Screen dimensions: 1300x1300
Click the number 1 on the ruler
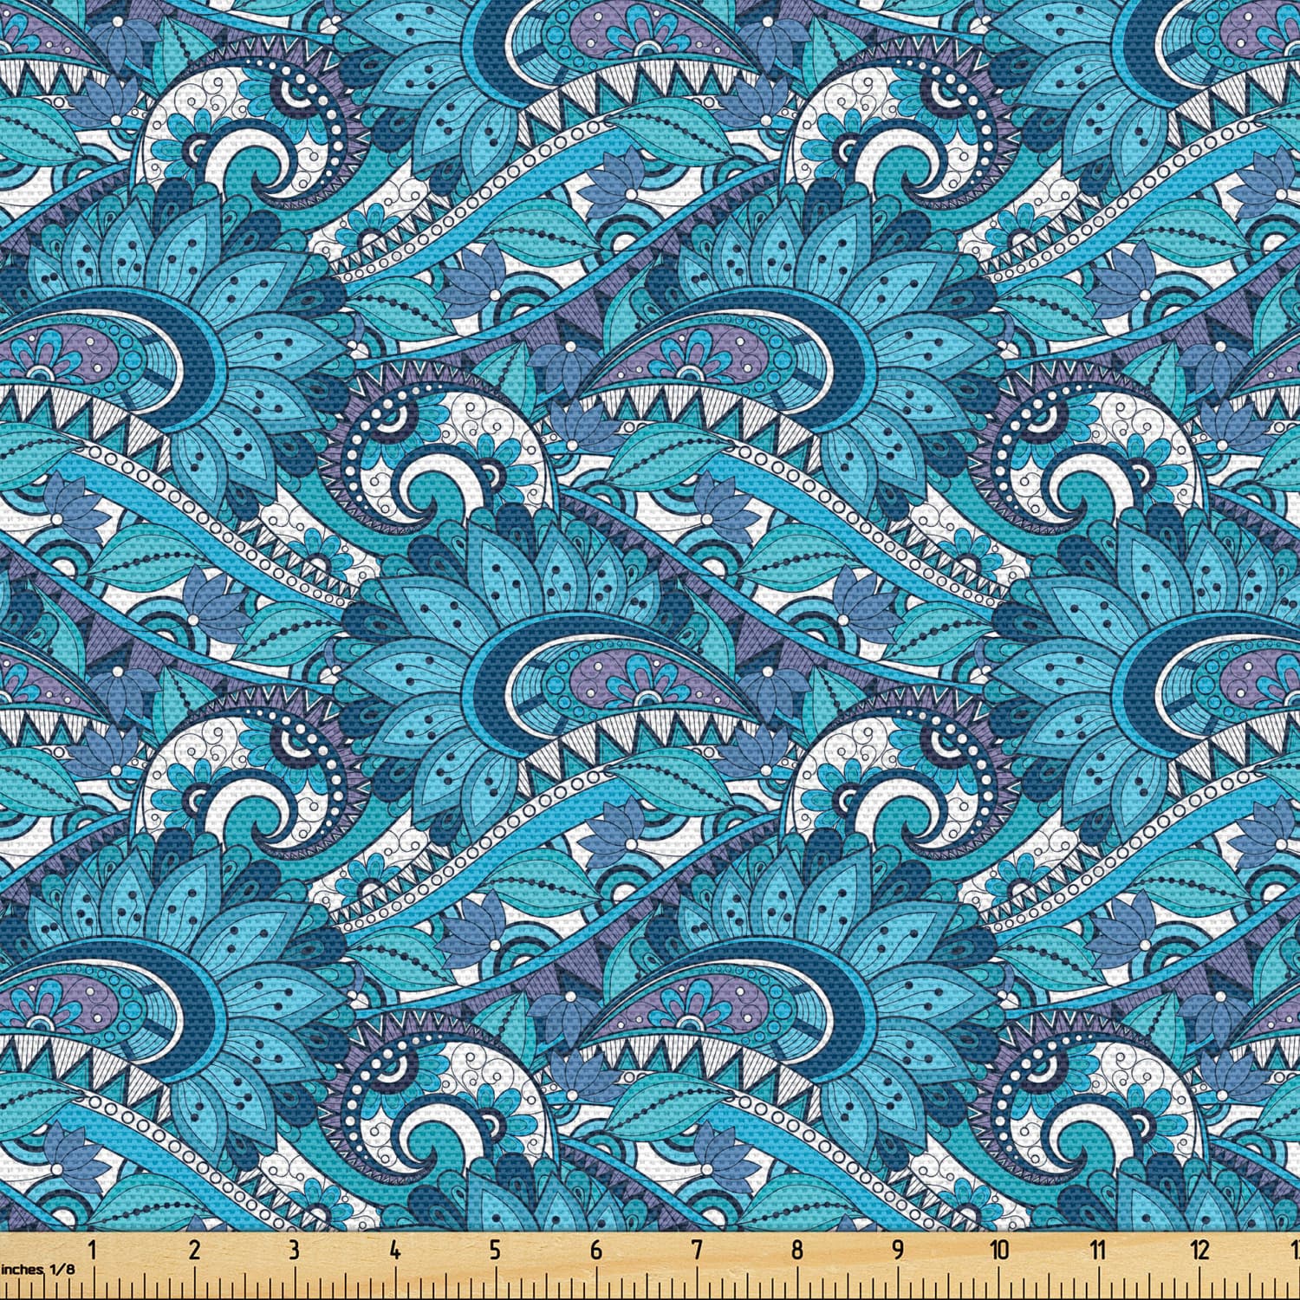93,1250
